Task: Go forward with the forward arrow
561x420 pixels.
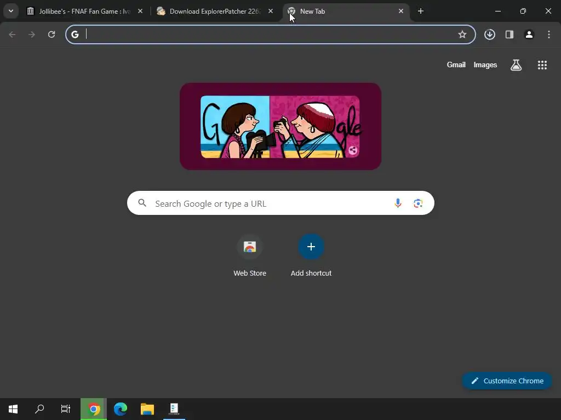Action: tap(32, 34)
